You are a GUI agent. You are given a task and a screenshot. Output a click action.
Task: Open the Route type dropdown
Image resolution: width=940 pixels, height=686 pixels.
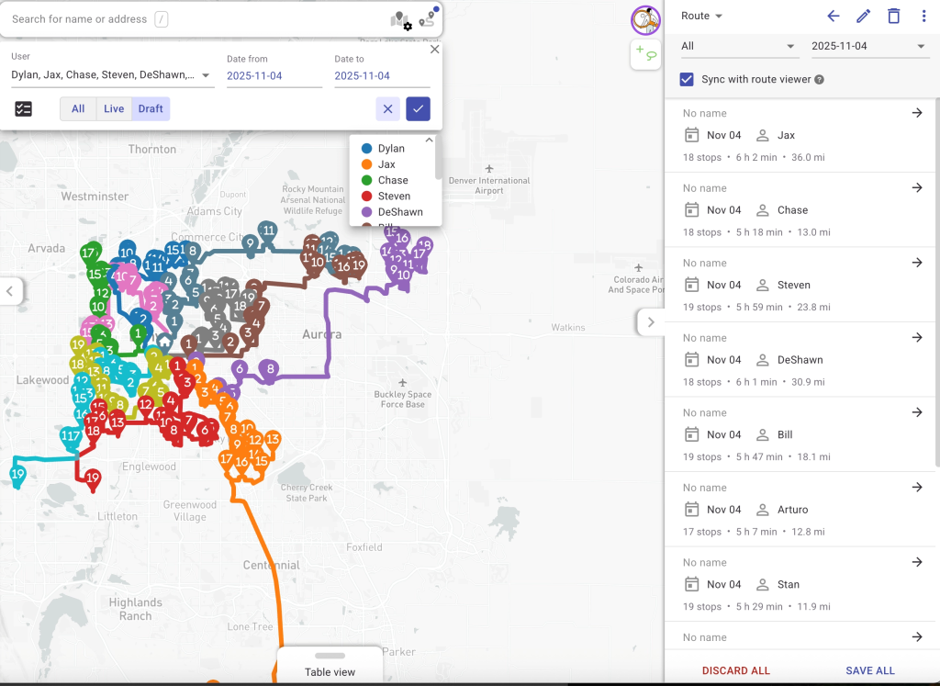tap(702, 16)
